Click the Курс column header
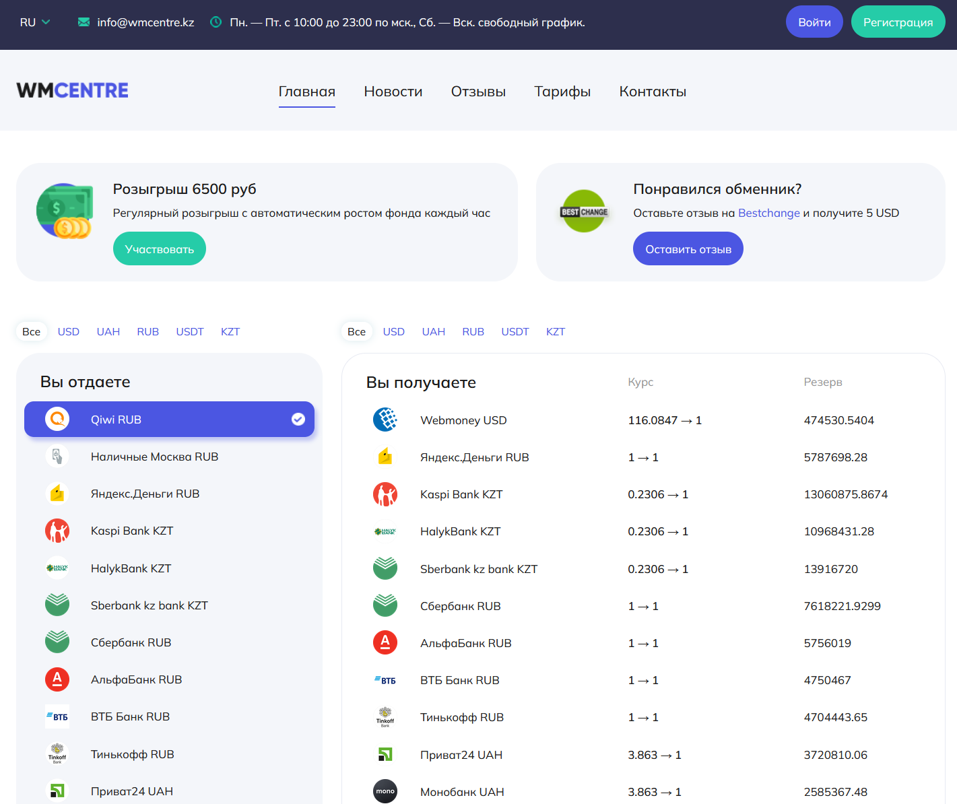This screenshot has height=804, width=957. 640,382
